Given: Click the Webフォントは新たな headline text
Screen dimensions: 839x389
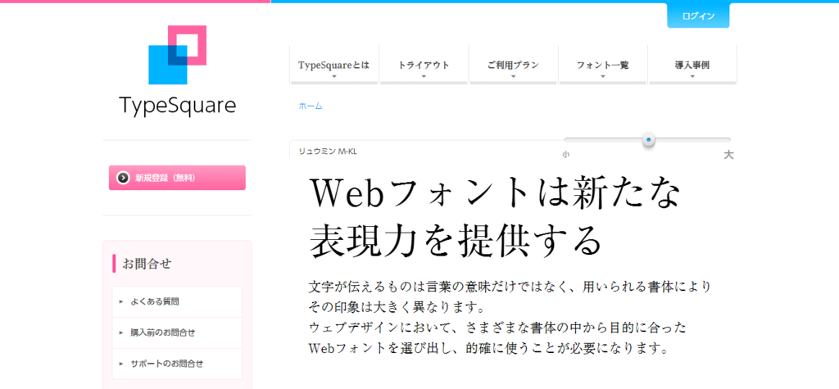Looking at the screenshot, I should (x=496, y=193).
